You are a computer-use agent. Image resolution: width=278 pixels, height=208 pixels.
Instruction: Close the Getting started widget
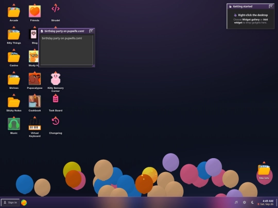click(x=271, y=6)
